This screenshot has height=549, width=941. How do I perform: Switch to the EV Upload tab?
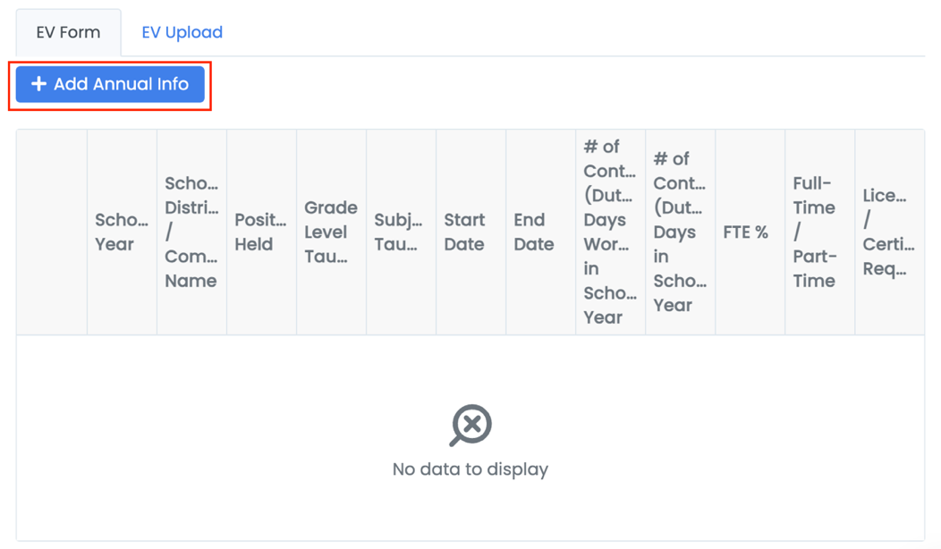pos(182,32)
